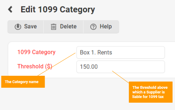Open Help for this page
The height and width of the screenshot is (110, 175).
click(x=101, y=27)
